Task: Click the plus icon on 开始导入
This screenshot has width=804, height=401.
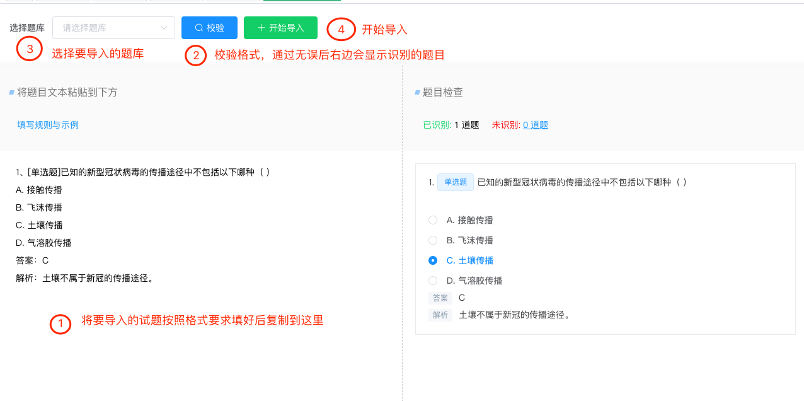Action: [261, 28]
